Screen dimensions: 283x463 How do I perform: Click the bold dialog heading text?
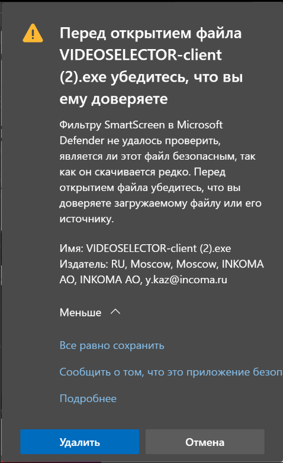(151, 66)
